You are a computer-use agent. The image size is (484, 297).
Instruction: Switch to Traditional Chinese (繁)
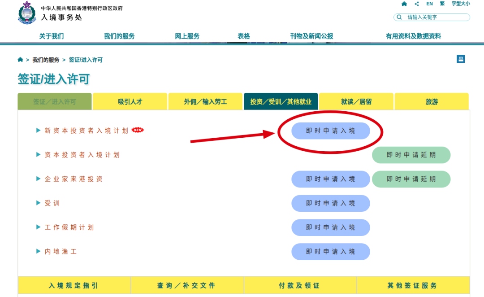(x=442, y=4)
